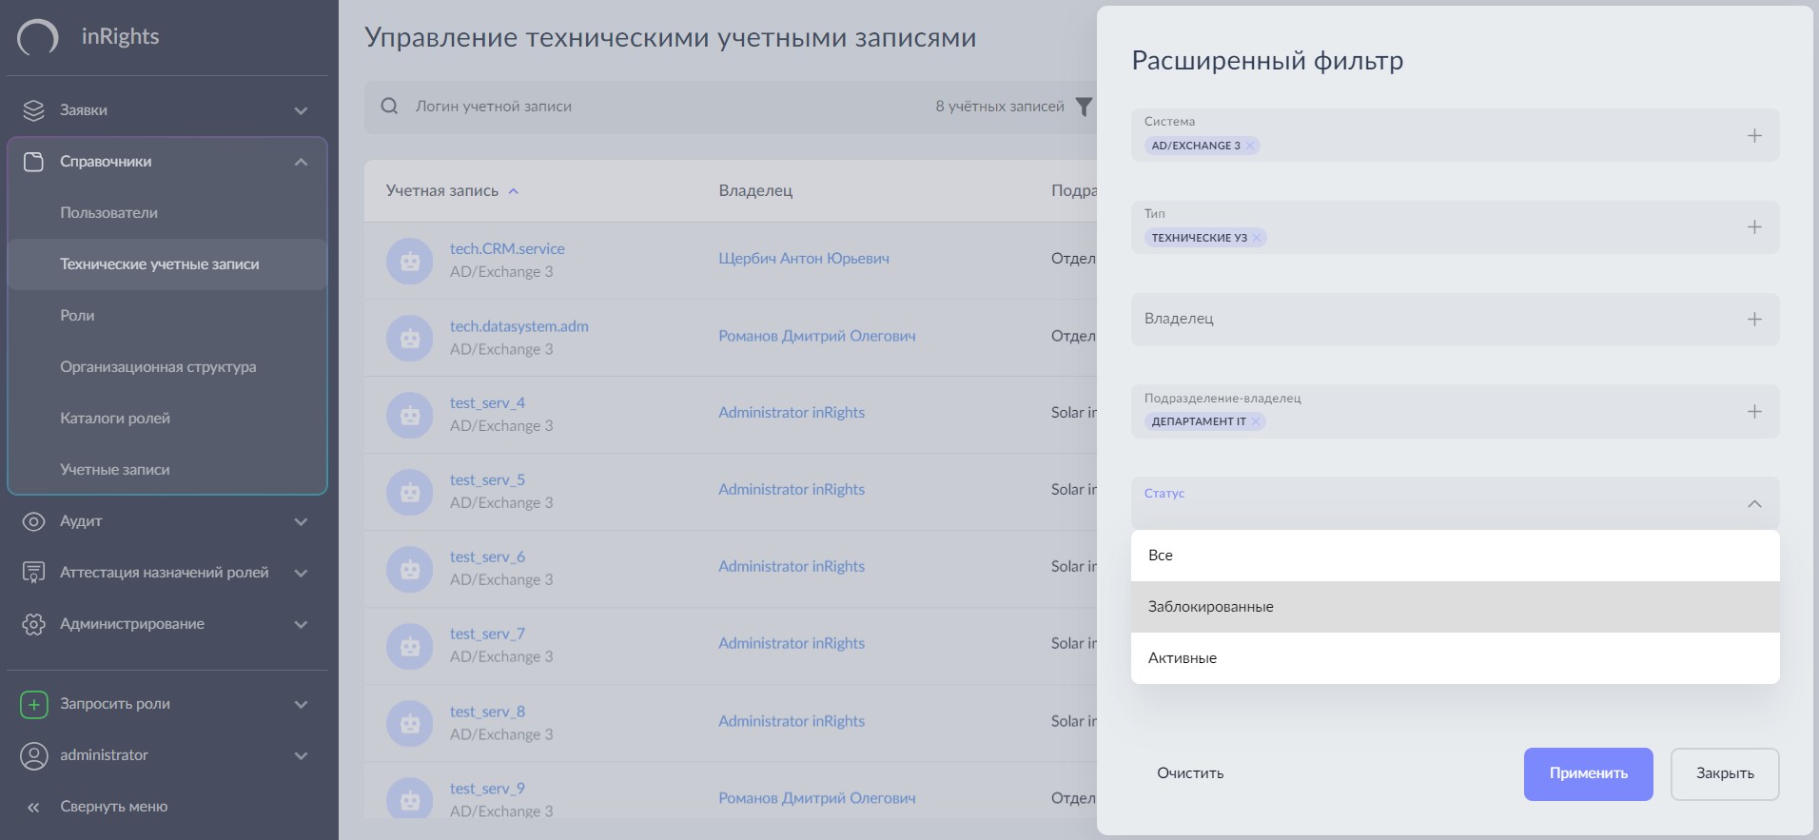Click the Аудит eye icon
Viewport: 1819px width, 840px height.
pyautogui.click(x=33, y=521)
